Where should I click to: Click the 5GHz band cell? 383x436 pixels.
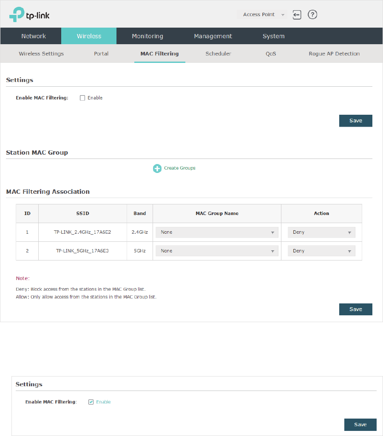(139, 251)
